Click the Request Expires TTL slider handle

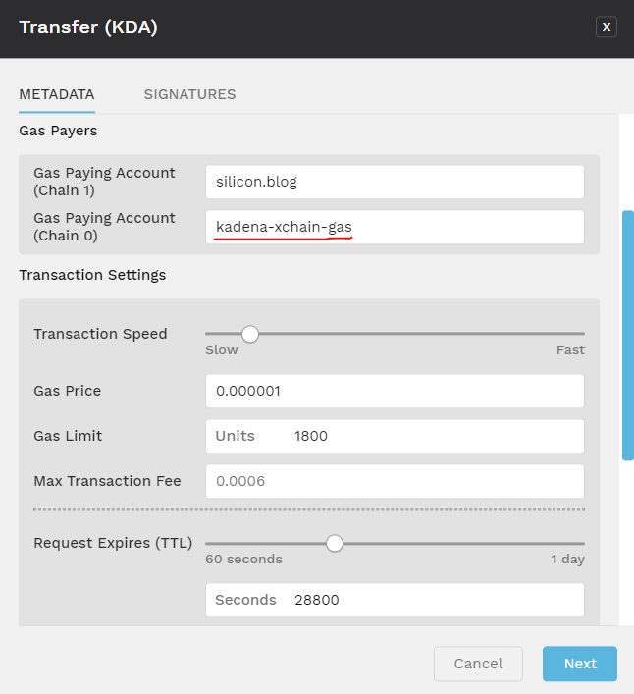click(x=335, y=544)
